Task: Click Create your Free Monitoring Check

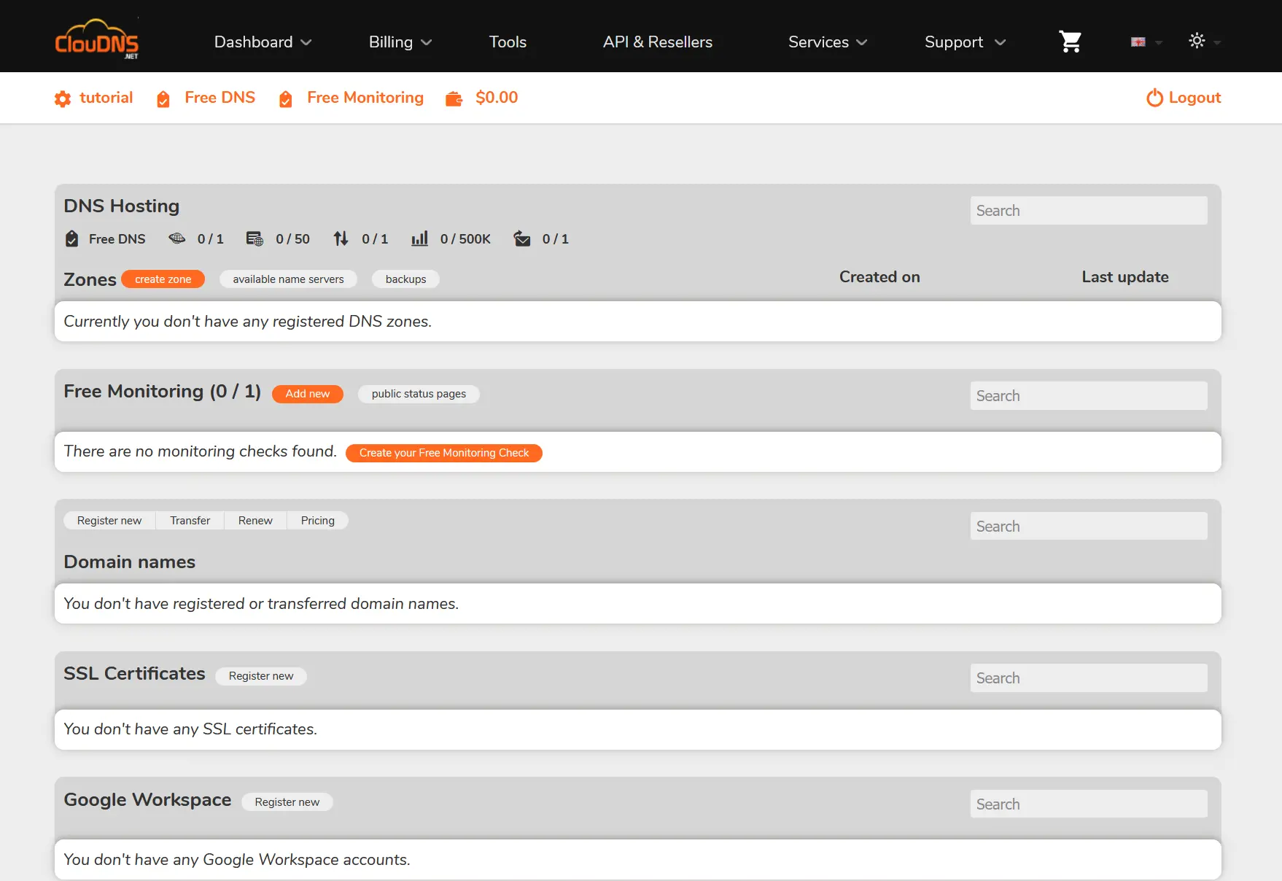Action: (x=443, y=453)
